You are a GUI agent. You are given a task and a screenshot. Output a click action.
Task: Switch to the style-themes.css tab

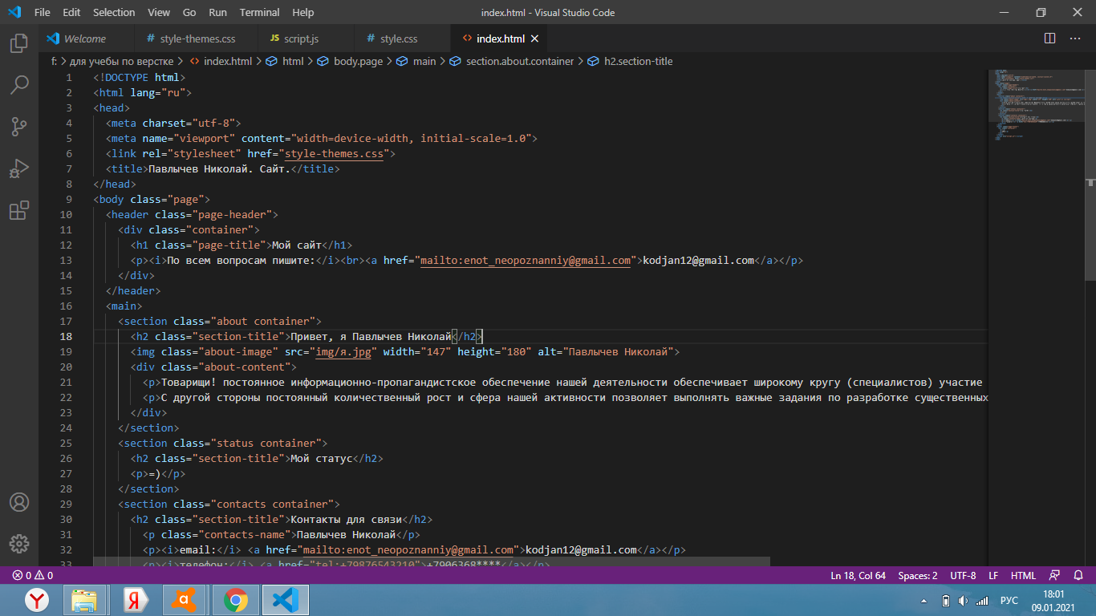click(197, 38)
